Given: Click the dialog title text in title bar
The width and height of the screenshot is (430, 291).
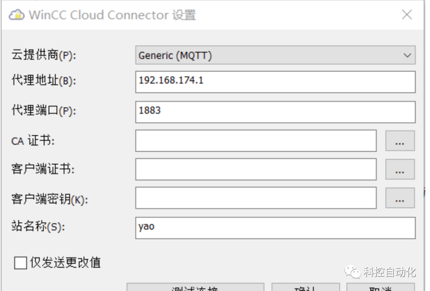Looking at the screenshot, I should tap(112, 15).
